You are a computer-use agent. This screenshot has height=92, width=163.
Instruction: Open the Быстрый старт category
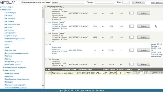[11, 36]
